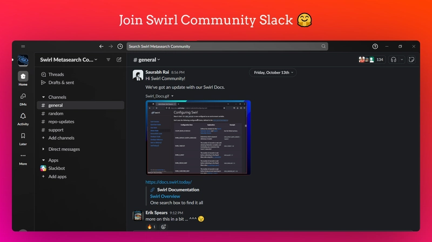Start a huddle with the headphones icon
The image size is (432, 242).
pyautogui.click(x=394, y=60)
